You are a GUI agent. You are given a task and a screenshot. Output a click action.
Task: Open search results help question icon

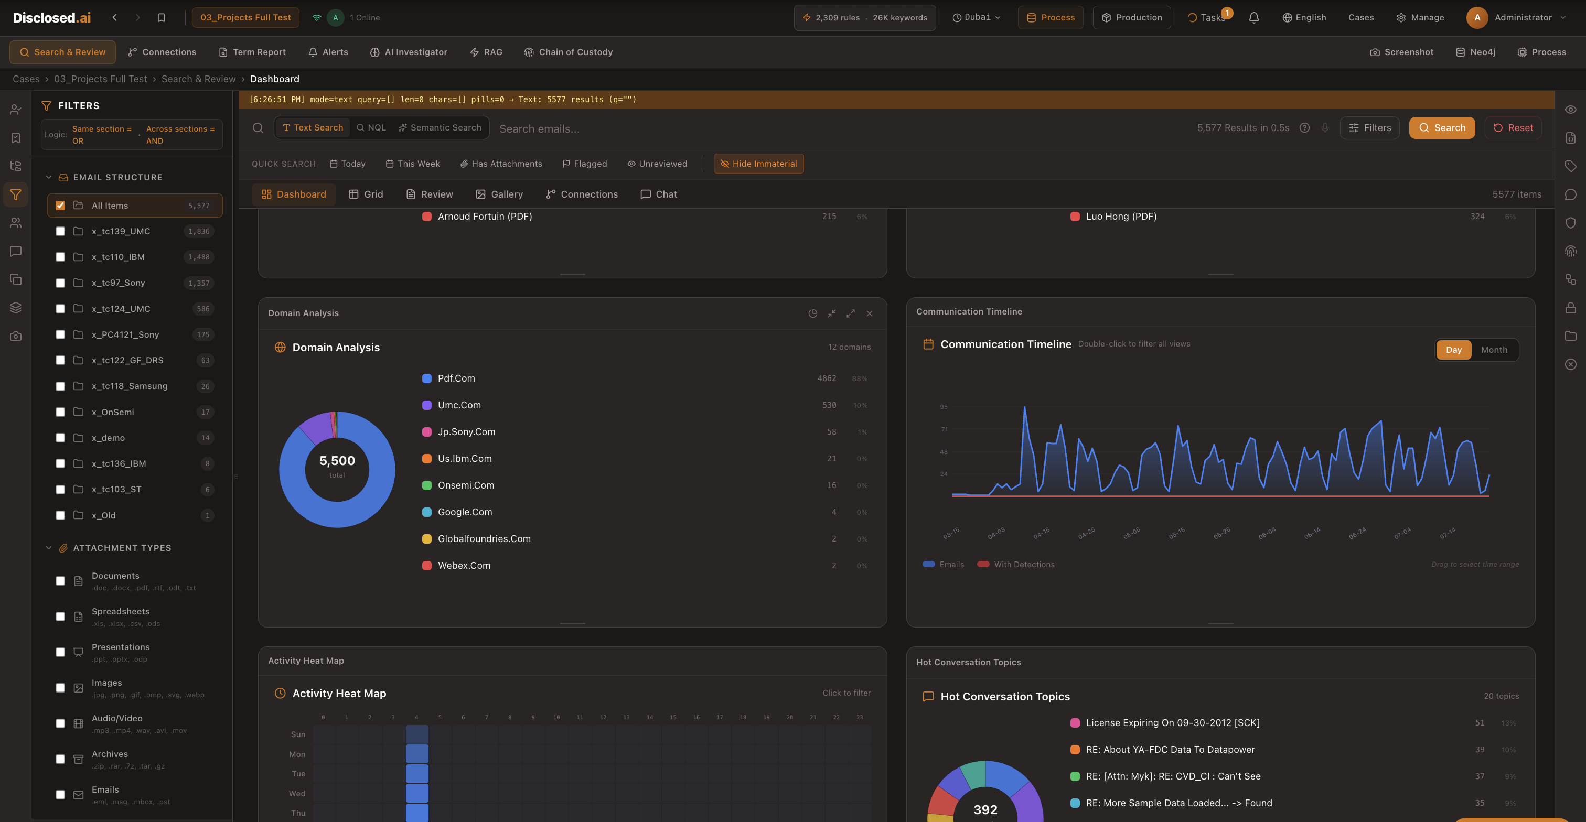point(1304,128)
